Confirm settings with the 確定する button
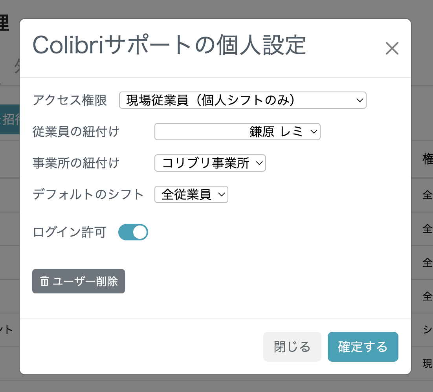Screen dimensions: 433x392 coord(363,347)
